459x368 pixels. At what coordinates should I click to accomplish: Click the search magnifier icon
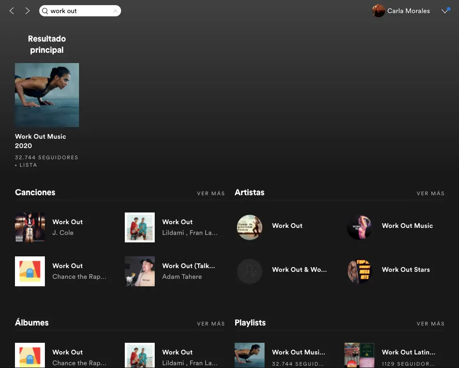pyautogui.click(x=45, y=11)
